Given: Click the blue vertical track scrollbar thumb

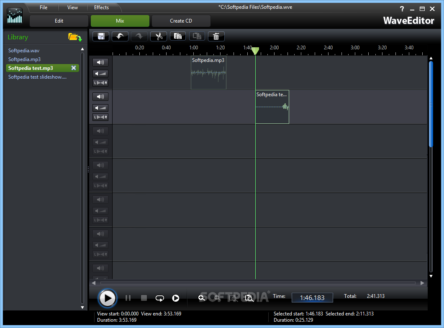Looking at the screenshot, I should click(x=431, y=104).
